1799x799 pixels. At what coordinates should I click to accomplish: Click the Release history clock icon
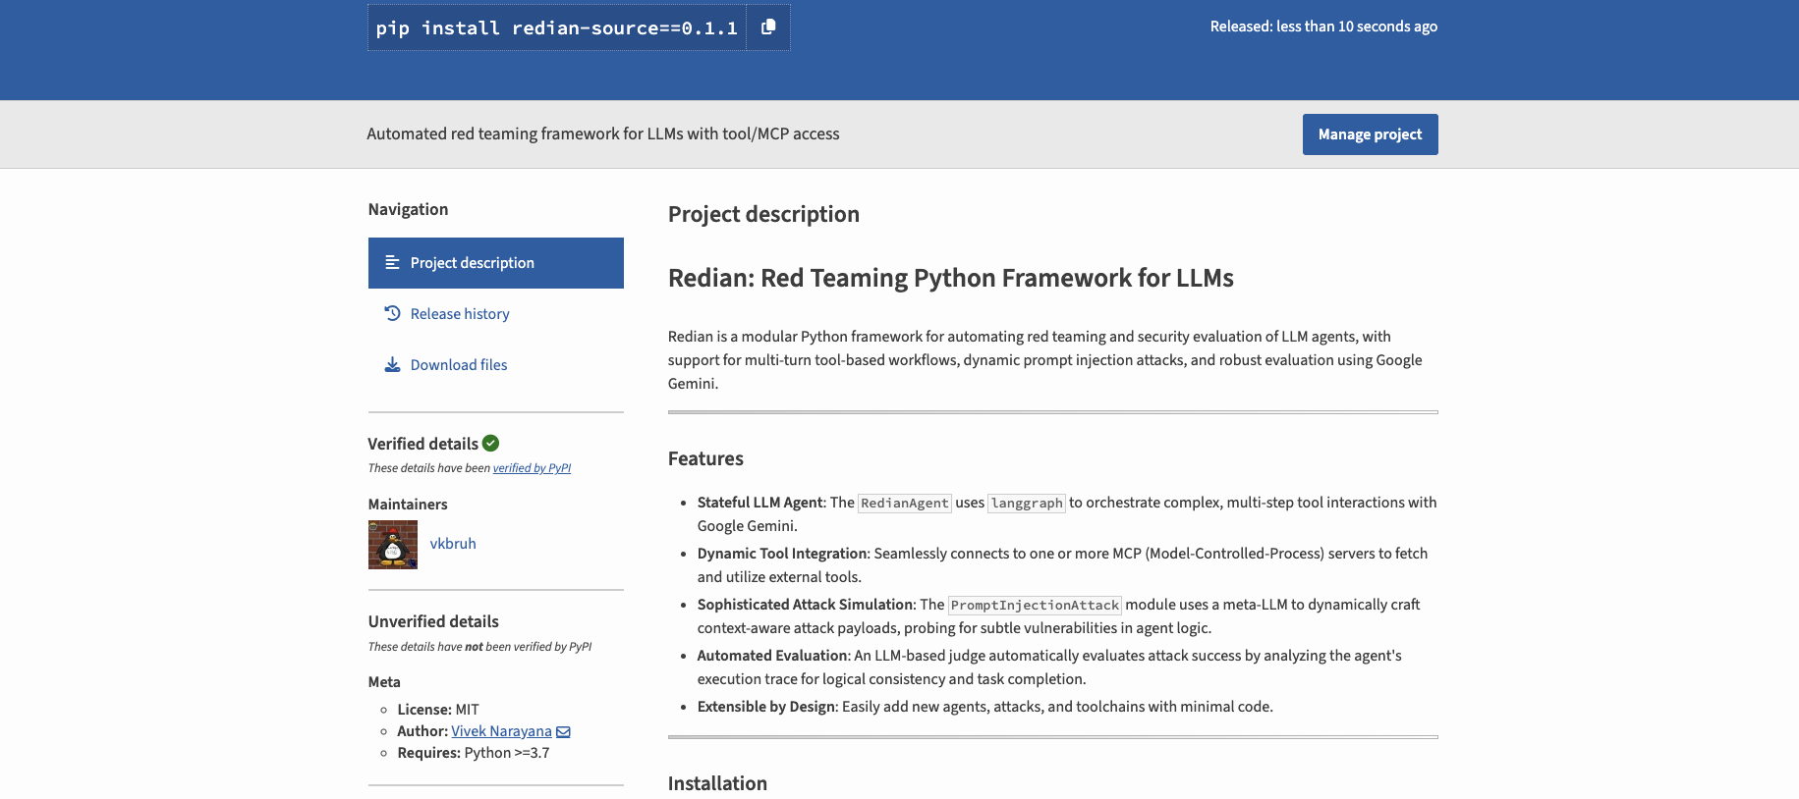click(x=392, y=313)
